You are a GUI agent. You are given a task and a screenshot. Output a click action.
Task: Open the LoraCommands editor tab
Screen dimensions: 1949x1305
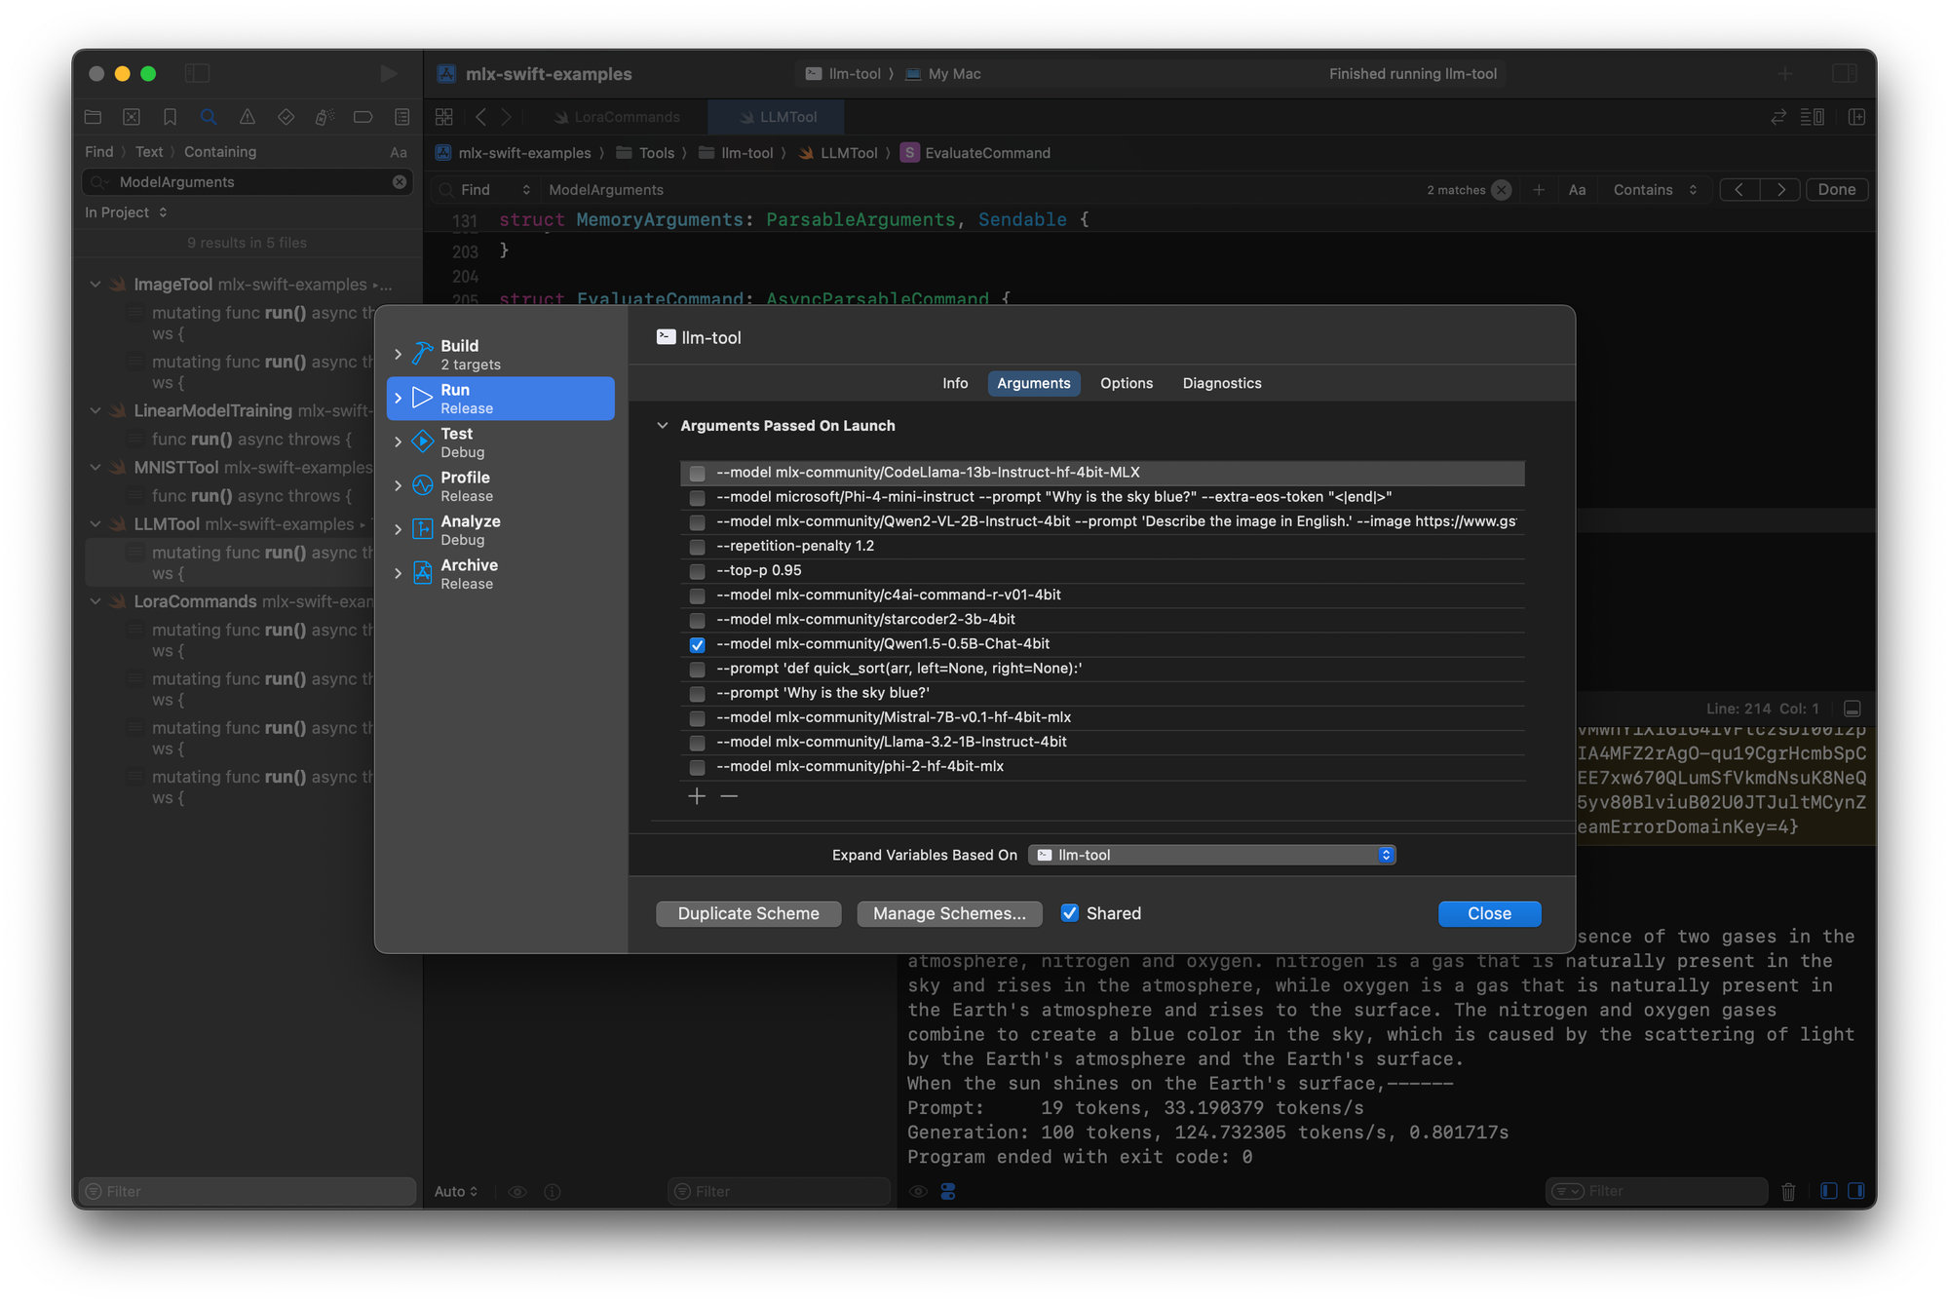coord(617,117)
